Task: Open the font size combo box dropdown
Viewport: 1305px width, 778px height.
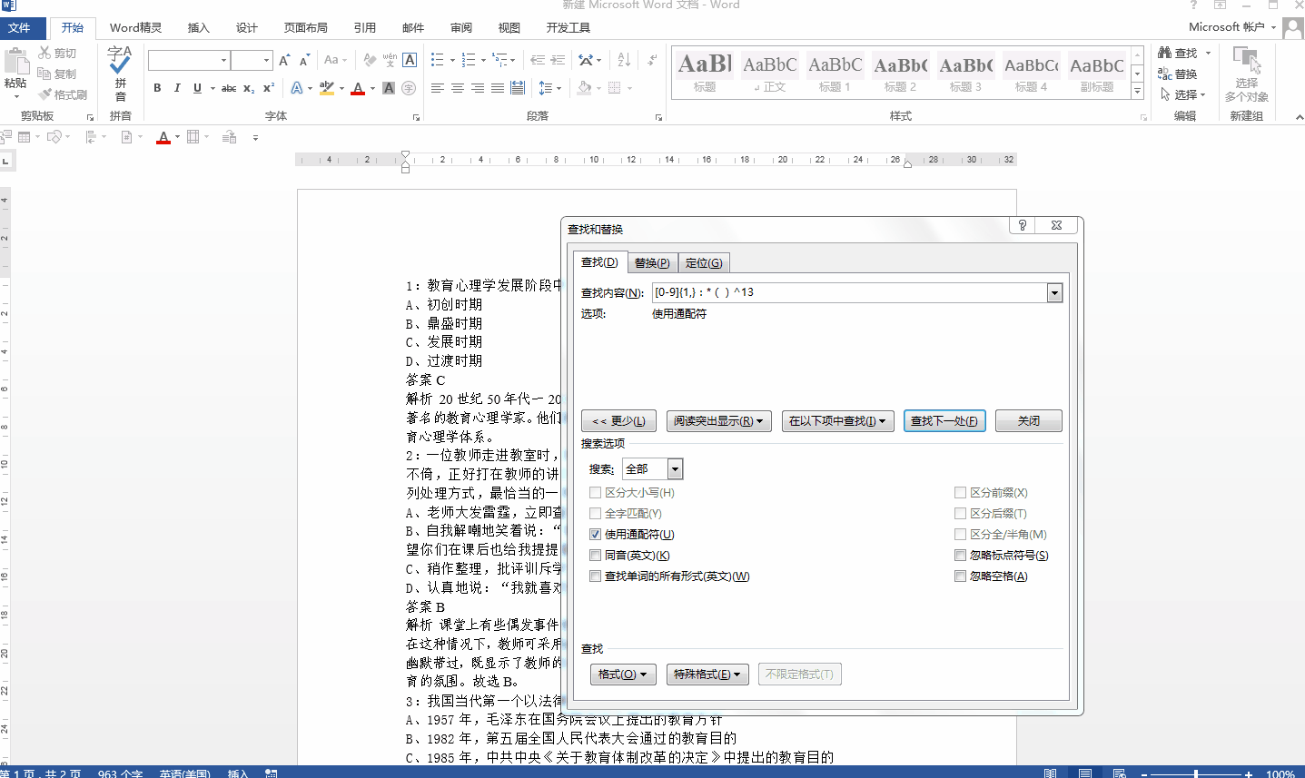Action: (266, 61)
